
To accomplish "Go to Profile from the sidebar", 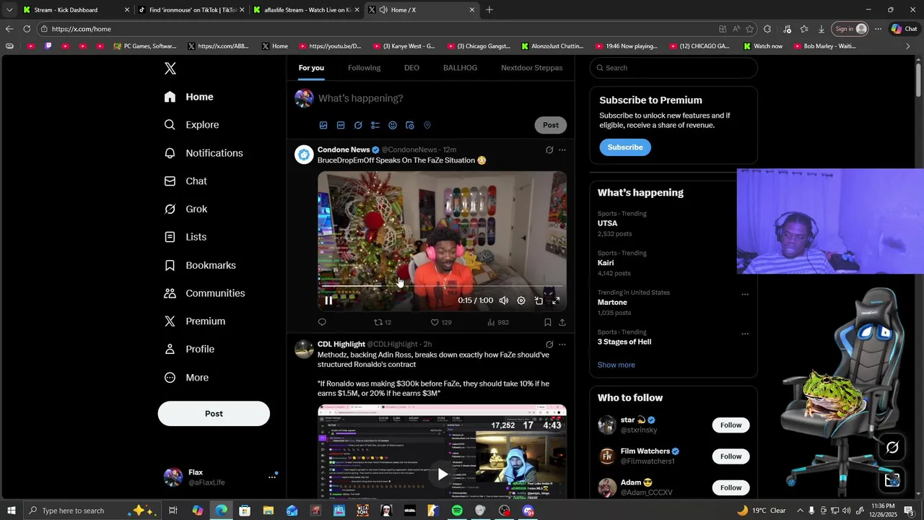I will point(189,349).
